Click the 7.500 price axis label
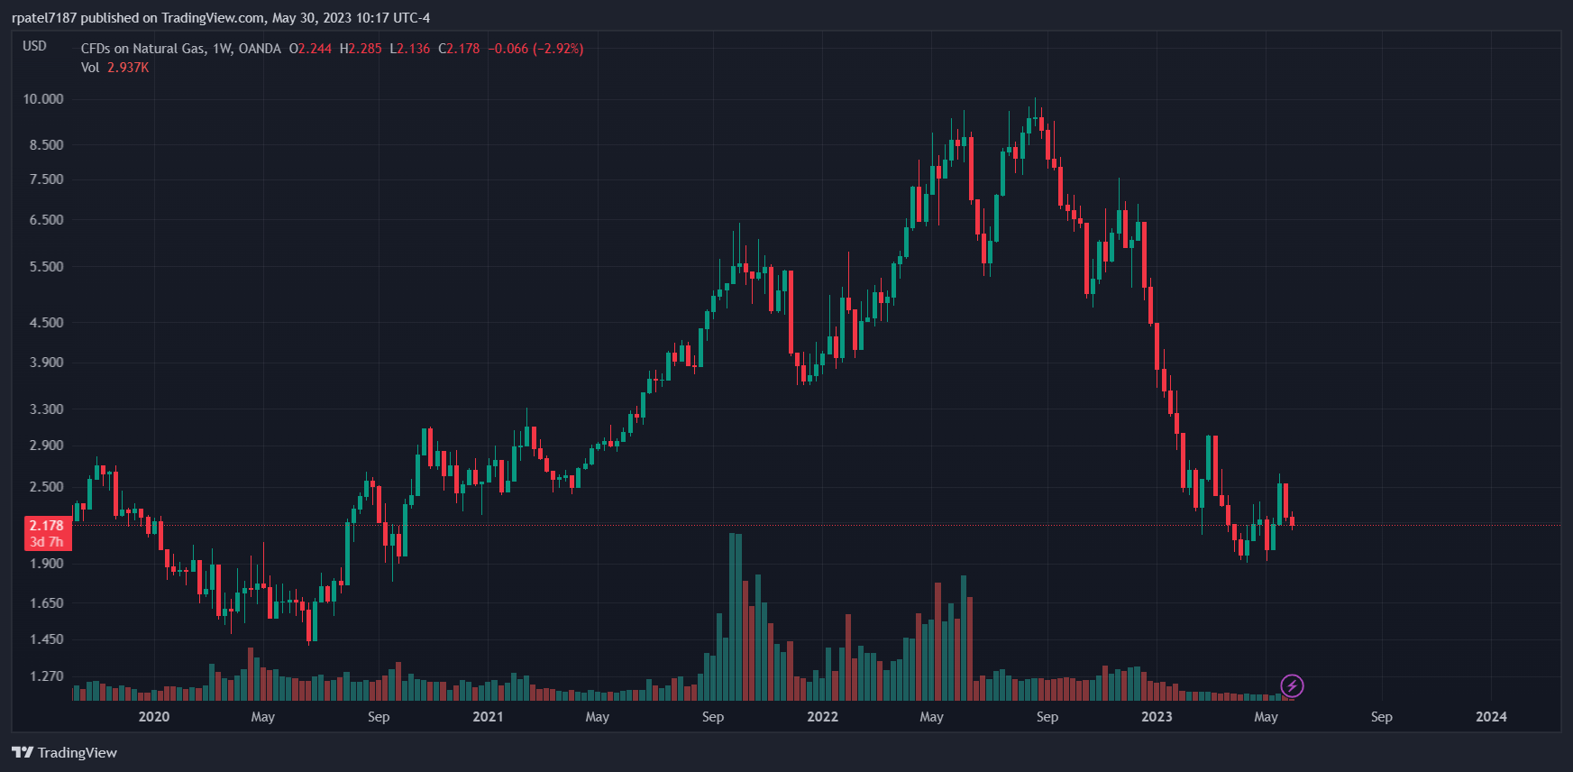The width and height of the screenshot is (1573, 772). [x=46, y=179]
